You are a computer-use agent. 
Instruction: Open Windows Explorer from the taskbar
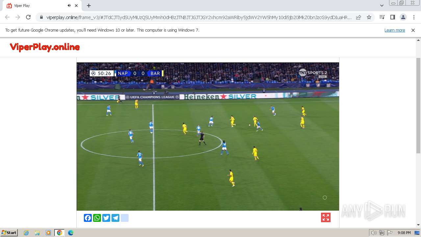click(x=37, y=233)
